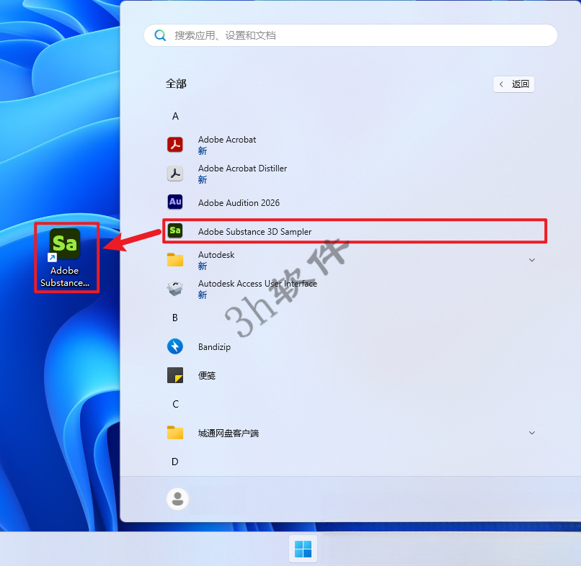
Task: Expand the Autodesk folder chevron
Action: tap(532, 260)
